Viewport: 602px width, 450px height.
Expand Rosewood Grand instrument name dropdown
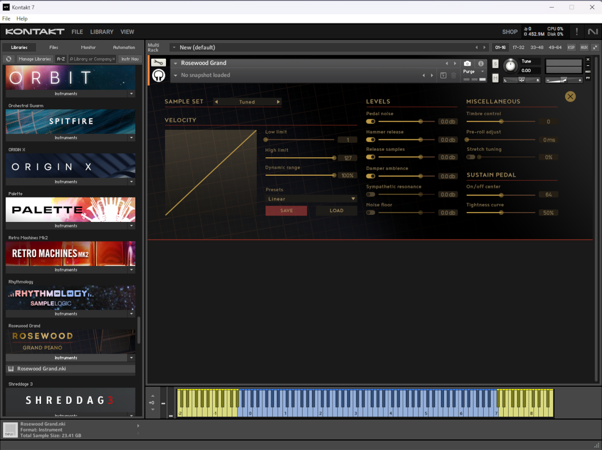pyautogui.click(x=176, y=63)
